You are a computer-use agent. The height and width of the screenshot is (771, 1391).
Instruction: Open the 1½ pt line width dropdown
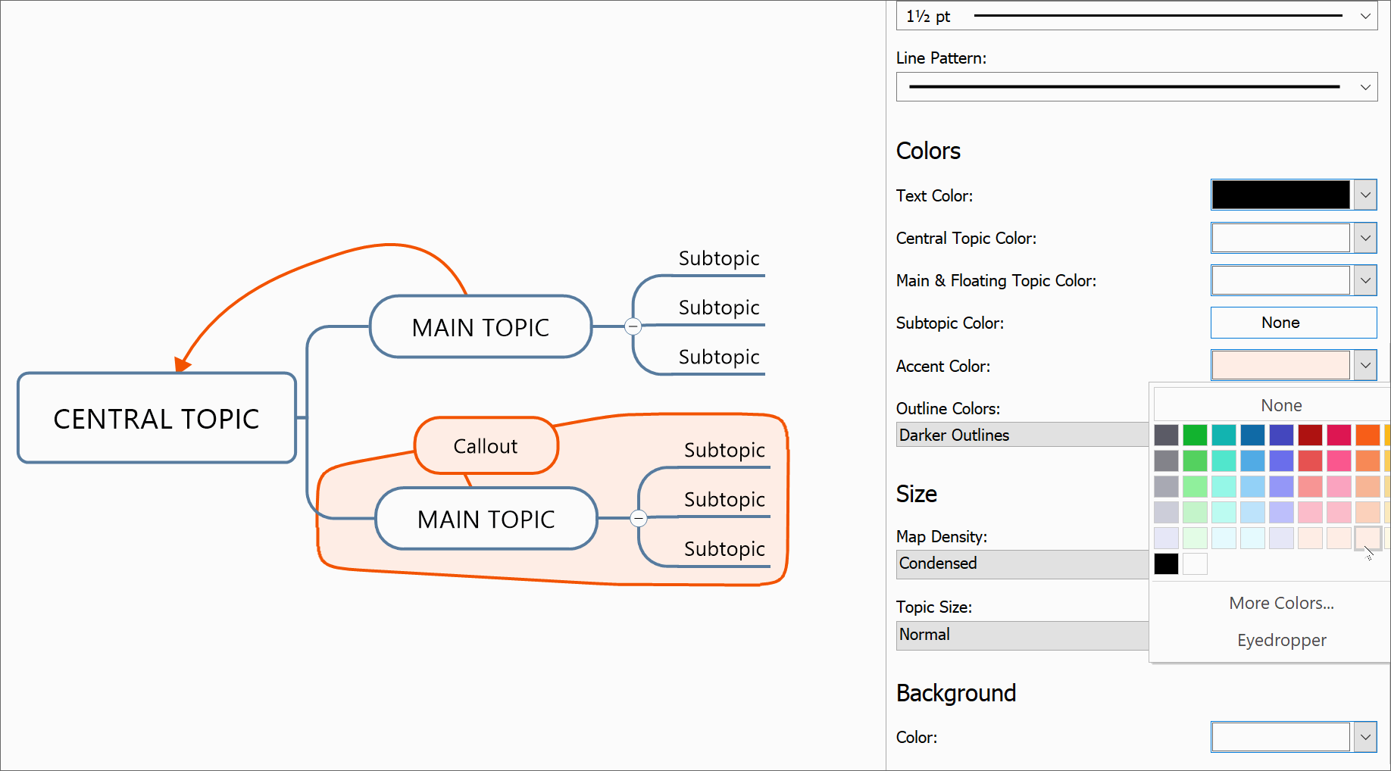click(x=1365, y=16)
